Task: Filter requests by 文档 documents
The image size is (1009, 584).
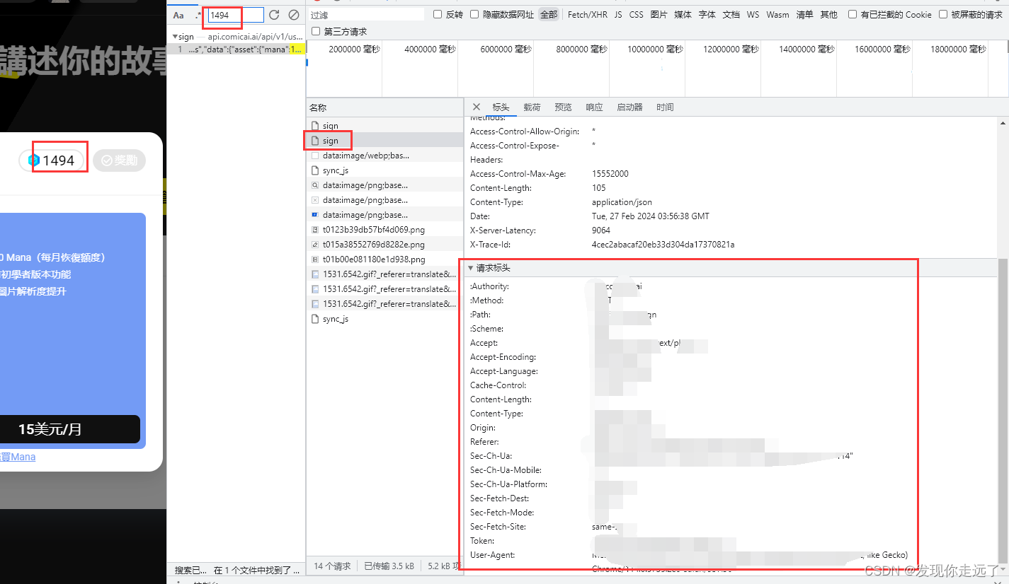Action: [731, 14]
